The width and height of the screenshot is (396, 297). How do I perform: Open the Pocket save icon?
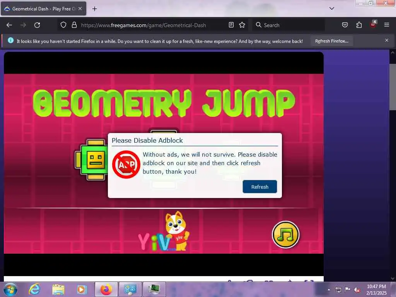[x=345, y=25]
